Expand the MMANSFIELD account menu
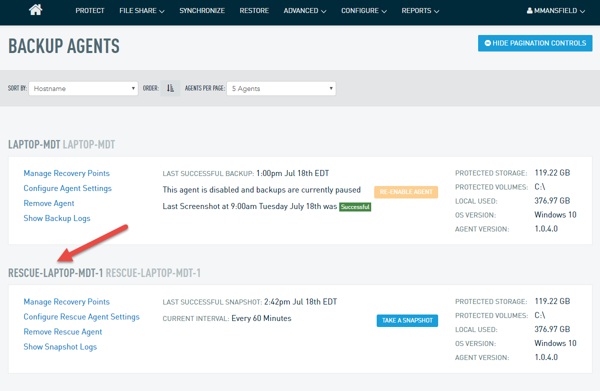This screenshot has width=600, height=391. 555,9
